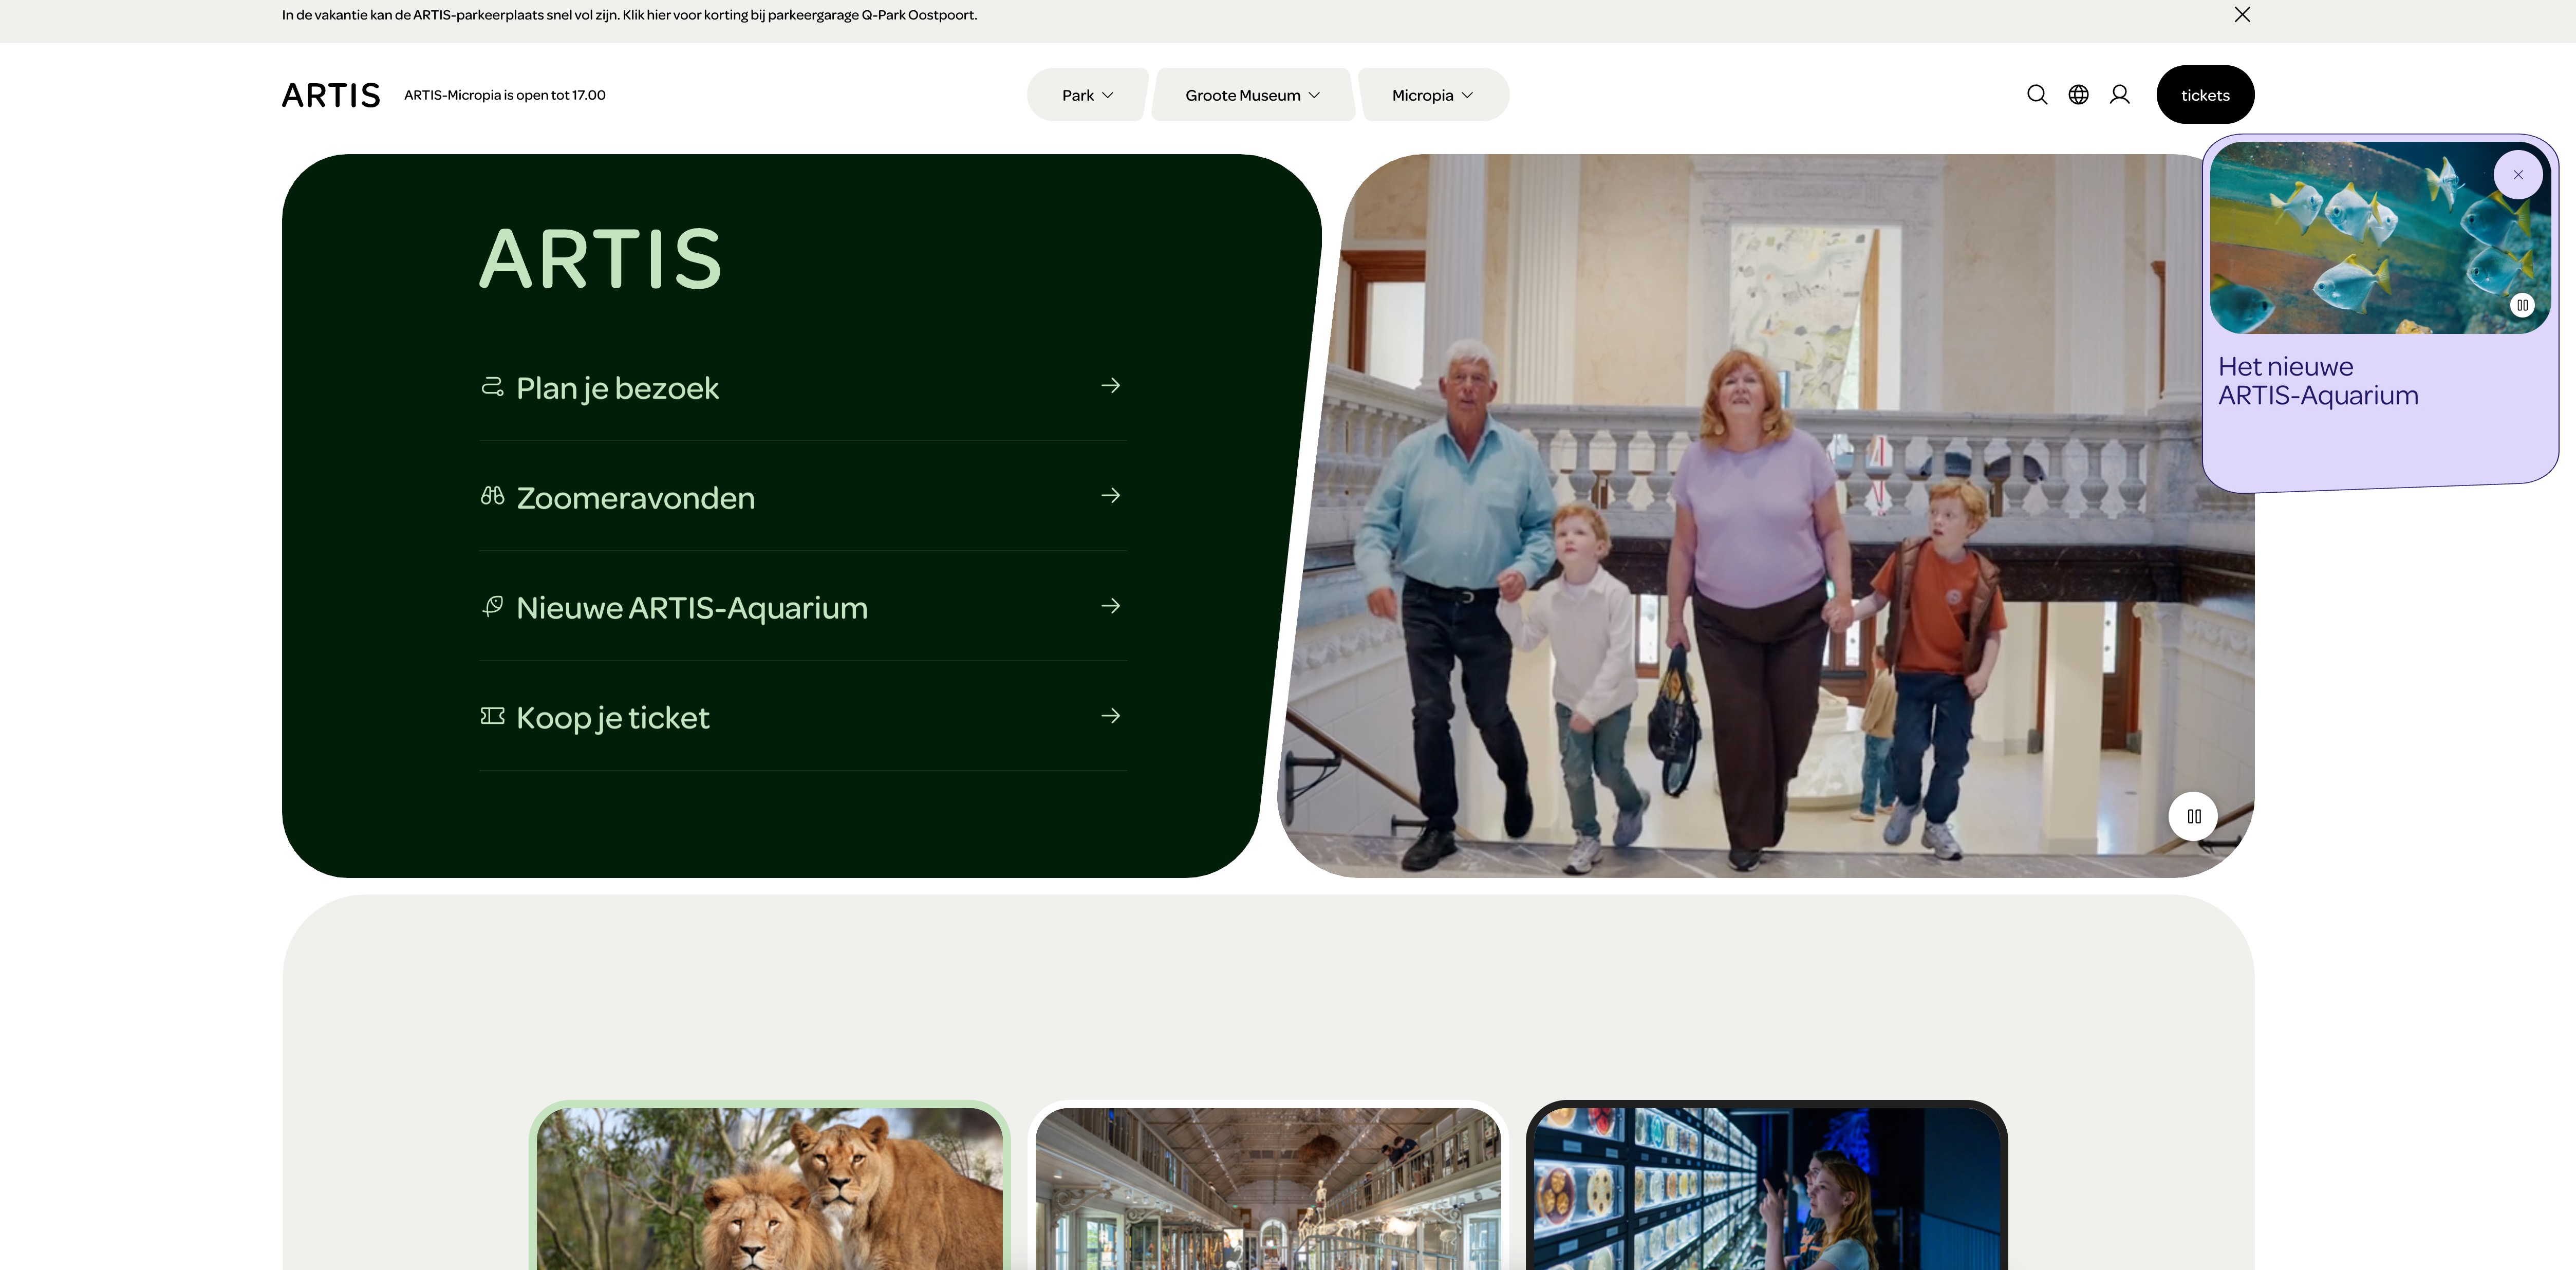Click the black tickets button
This screenshot has width=2576, height=1270.
click(2205, 95)
